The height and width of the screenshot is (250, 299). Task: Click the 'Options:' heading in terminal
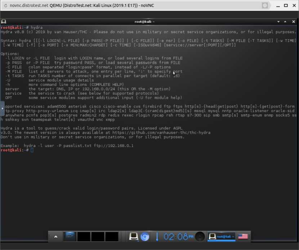[x=10, y=54]
